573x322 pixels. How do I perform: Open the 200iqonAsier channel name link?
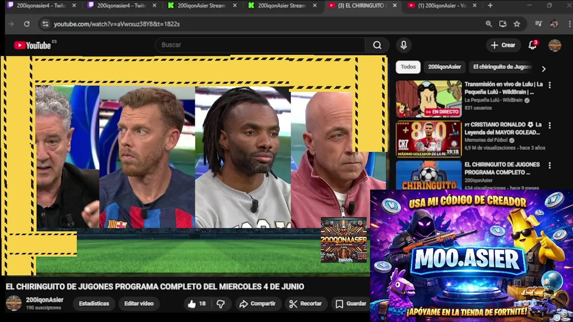pos(44,300)
